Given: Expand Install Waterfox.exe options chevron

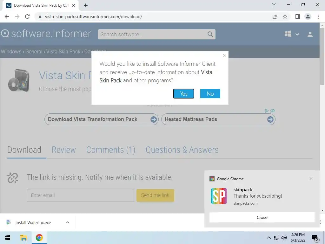Looking at the screenshot, I should click(68, 222).
